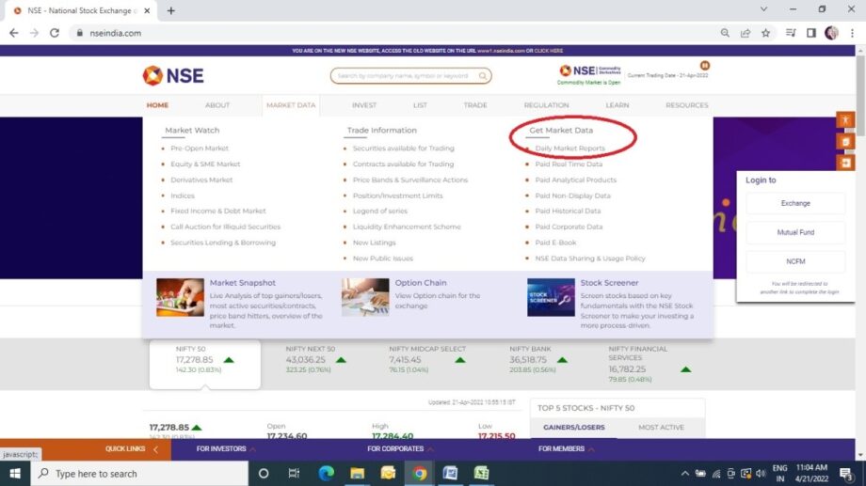Open the Chrome three-dot menu
The image size is (866, 486).
852,33
